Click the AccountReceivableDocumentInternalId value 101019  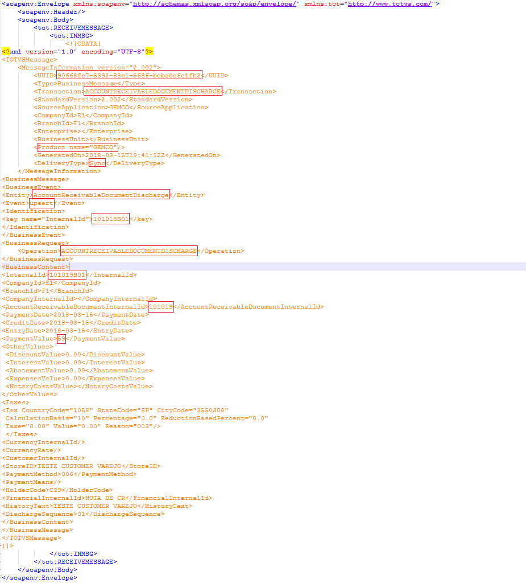161,307
